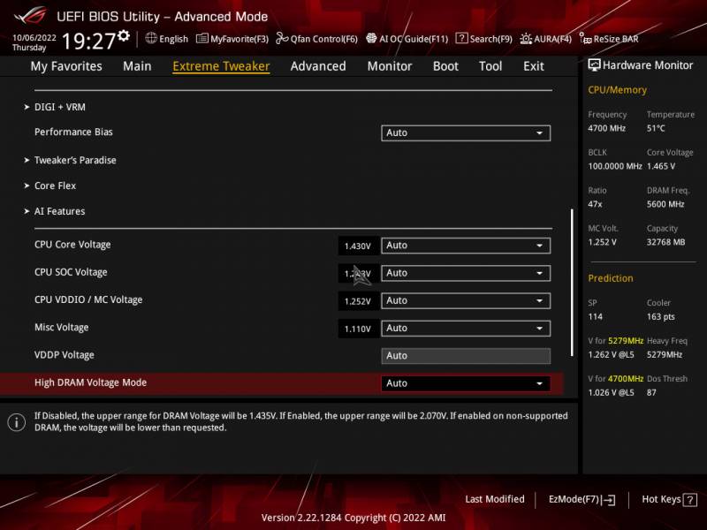Click the 10/06/2022 date

click(x=34, y=38)
